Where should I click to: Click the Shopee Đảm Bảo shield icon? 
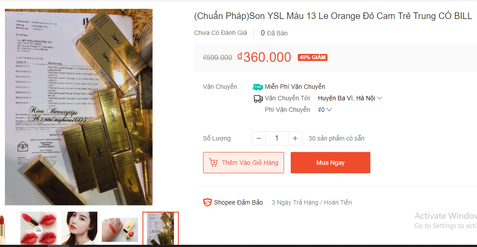click(x=207, y=202)
